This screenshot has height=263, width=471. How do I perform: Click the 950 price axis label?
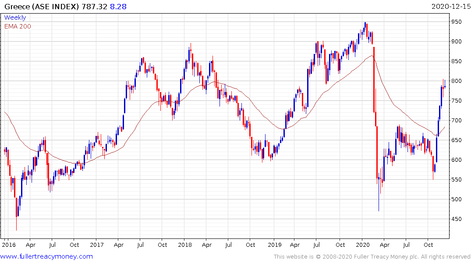[x=457, y=22]
